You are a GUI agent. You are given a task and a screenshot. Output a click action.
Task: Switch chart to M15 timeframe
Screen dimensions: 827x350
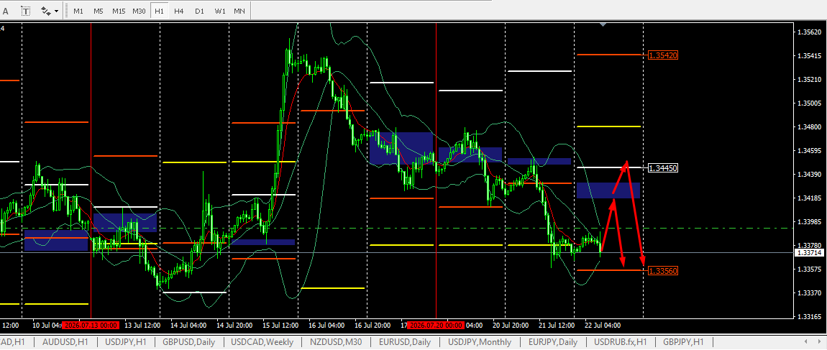[x=119, y=11]
